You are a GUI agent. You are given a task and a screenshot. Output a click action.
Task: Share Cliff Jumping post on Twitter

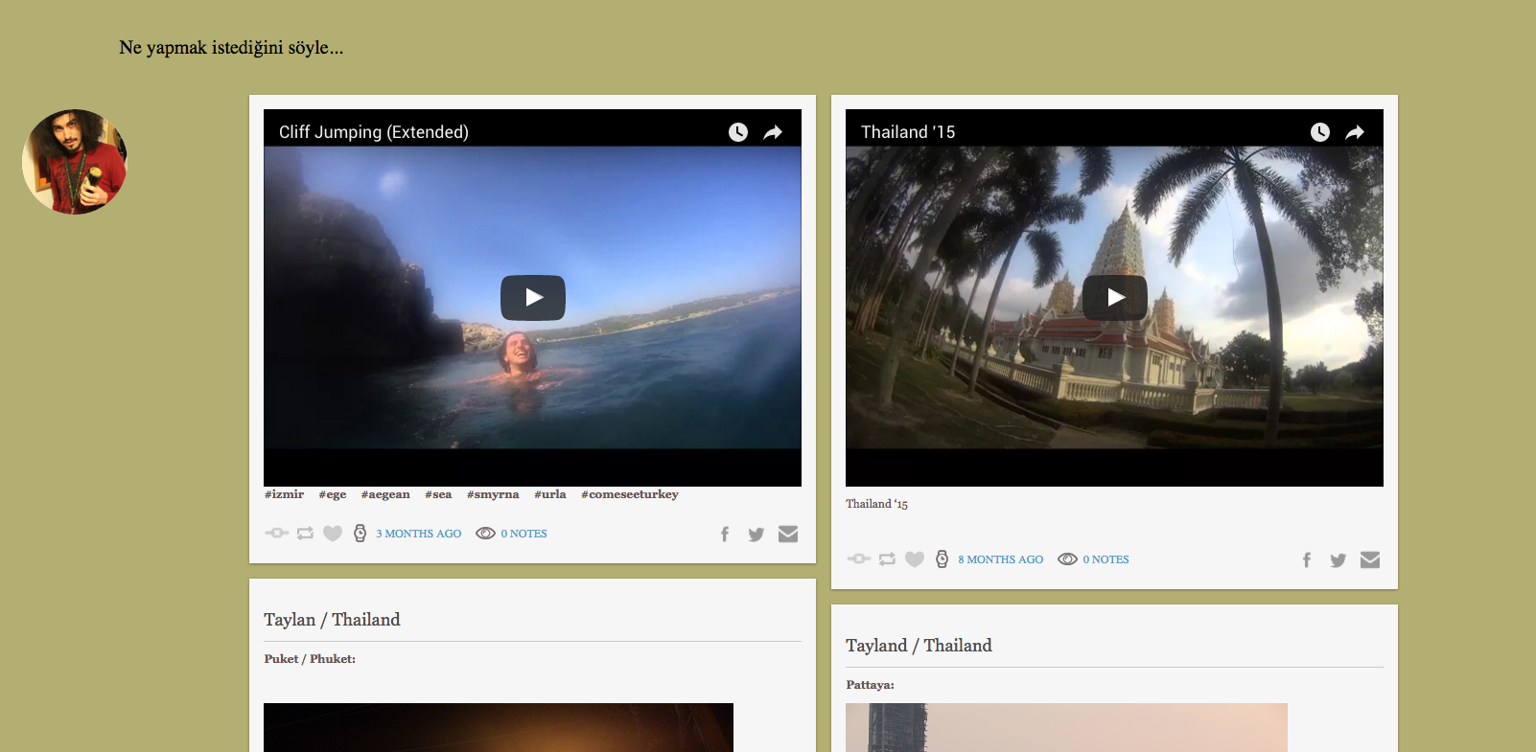(x=756, y=535)
